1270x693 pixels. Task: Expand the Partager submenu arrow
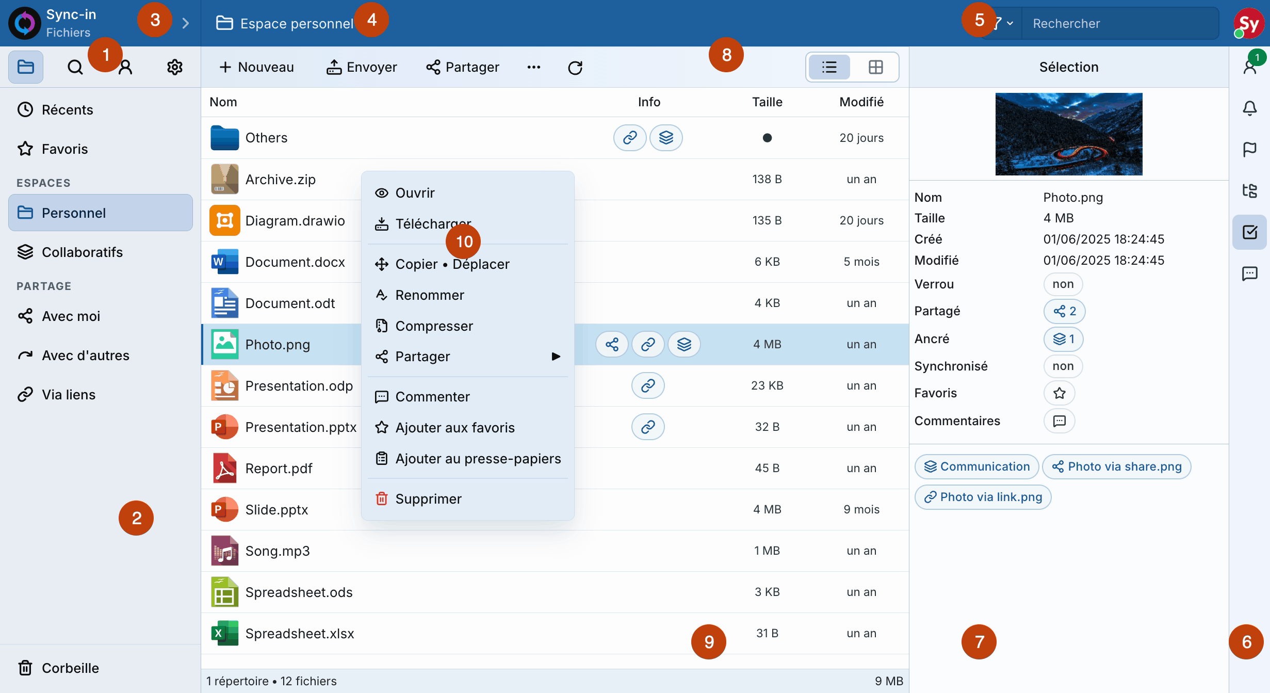pos(556,357)
